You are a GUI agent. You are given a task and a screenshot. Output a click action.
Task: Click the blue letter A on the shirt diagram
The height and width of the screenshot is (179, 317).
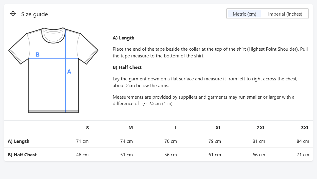(69, 71)
